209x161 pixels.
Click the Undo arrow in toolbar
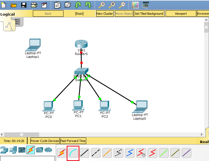coord(78,5)
